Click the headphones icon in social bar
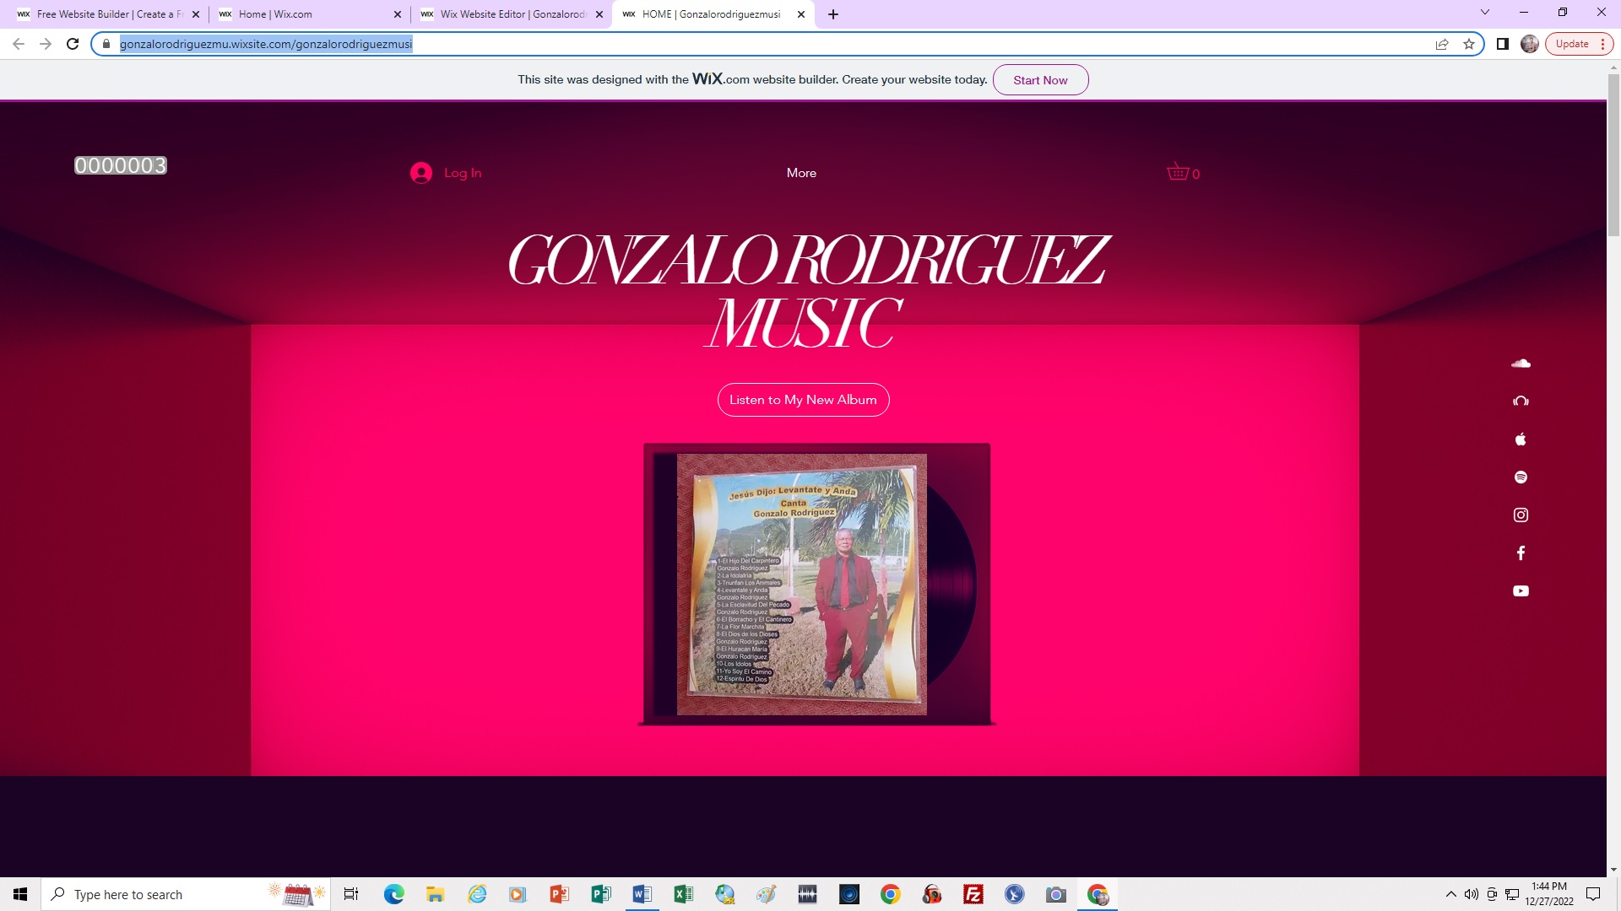This screenshot has width=1621, height=911. click(x=1521, y=402)
